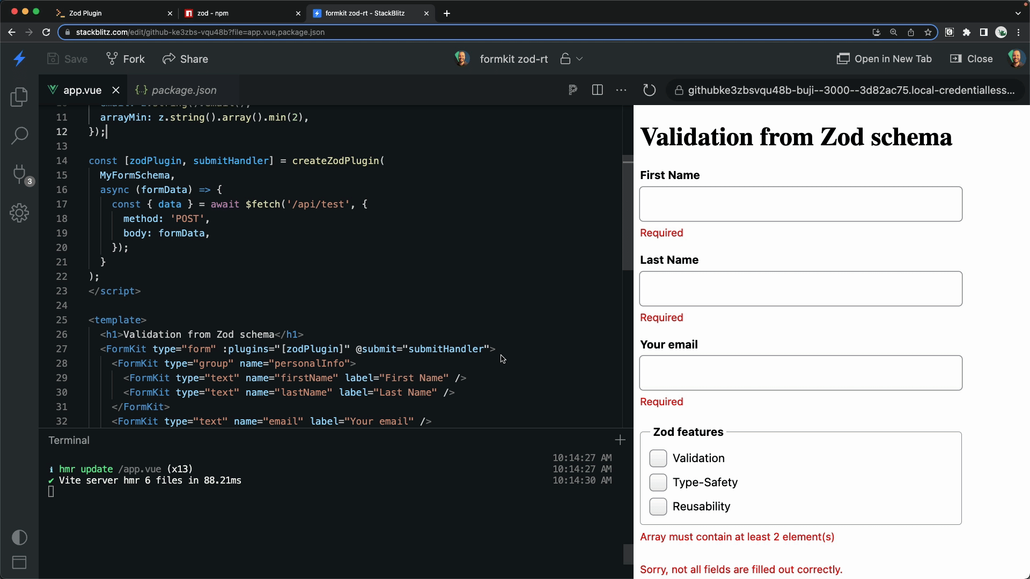The height and width of the screenshot is (579, 1030).
Task: Click the Share button
Action: [186, 59]
